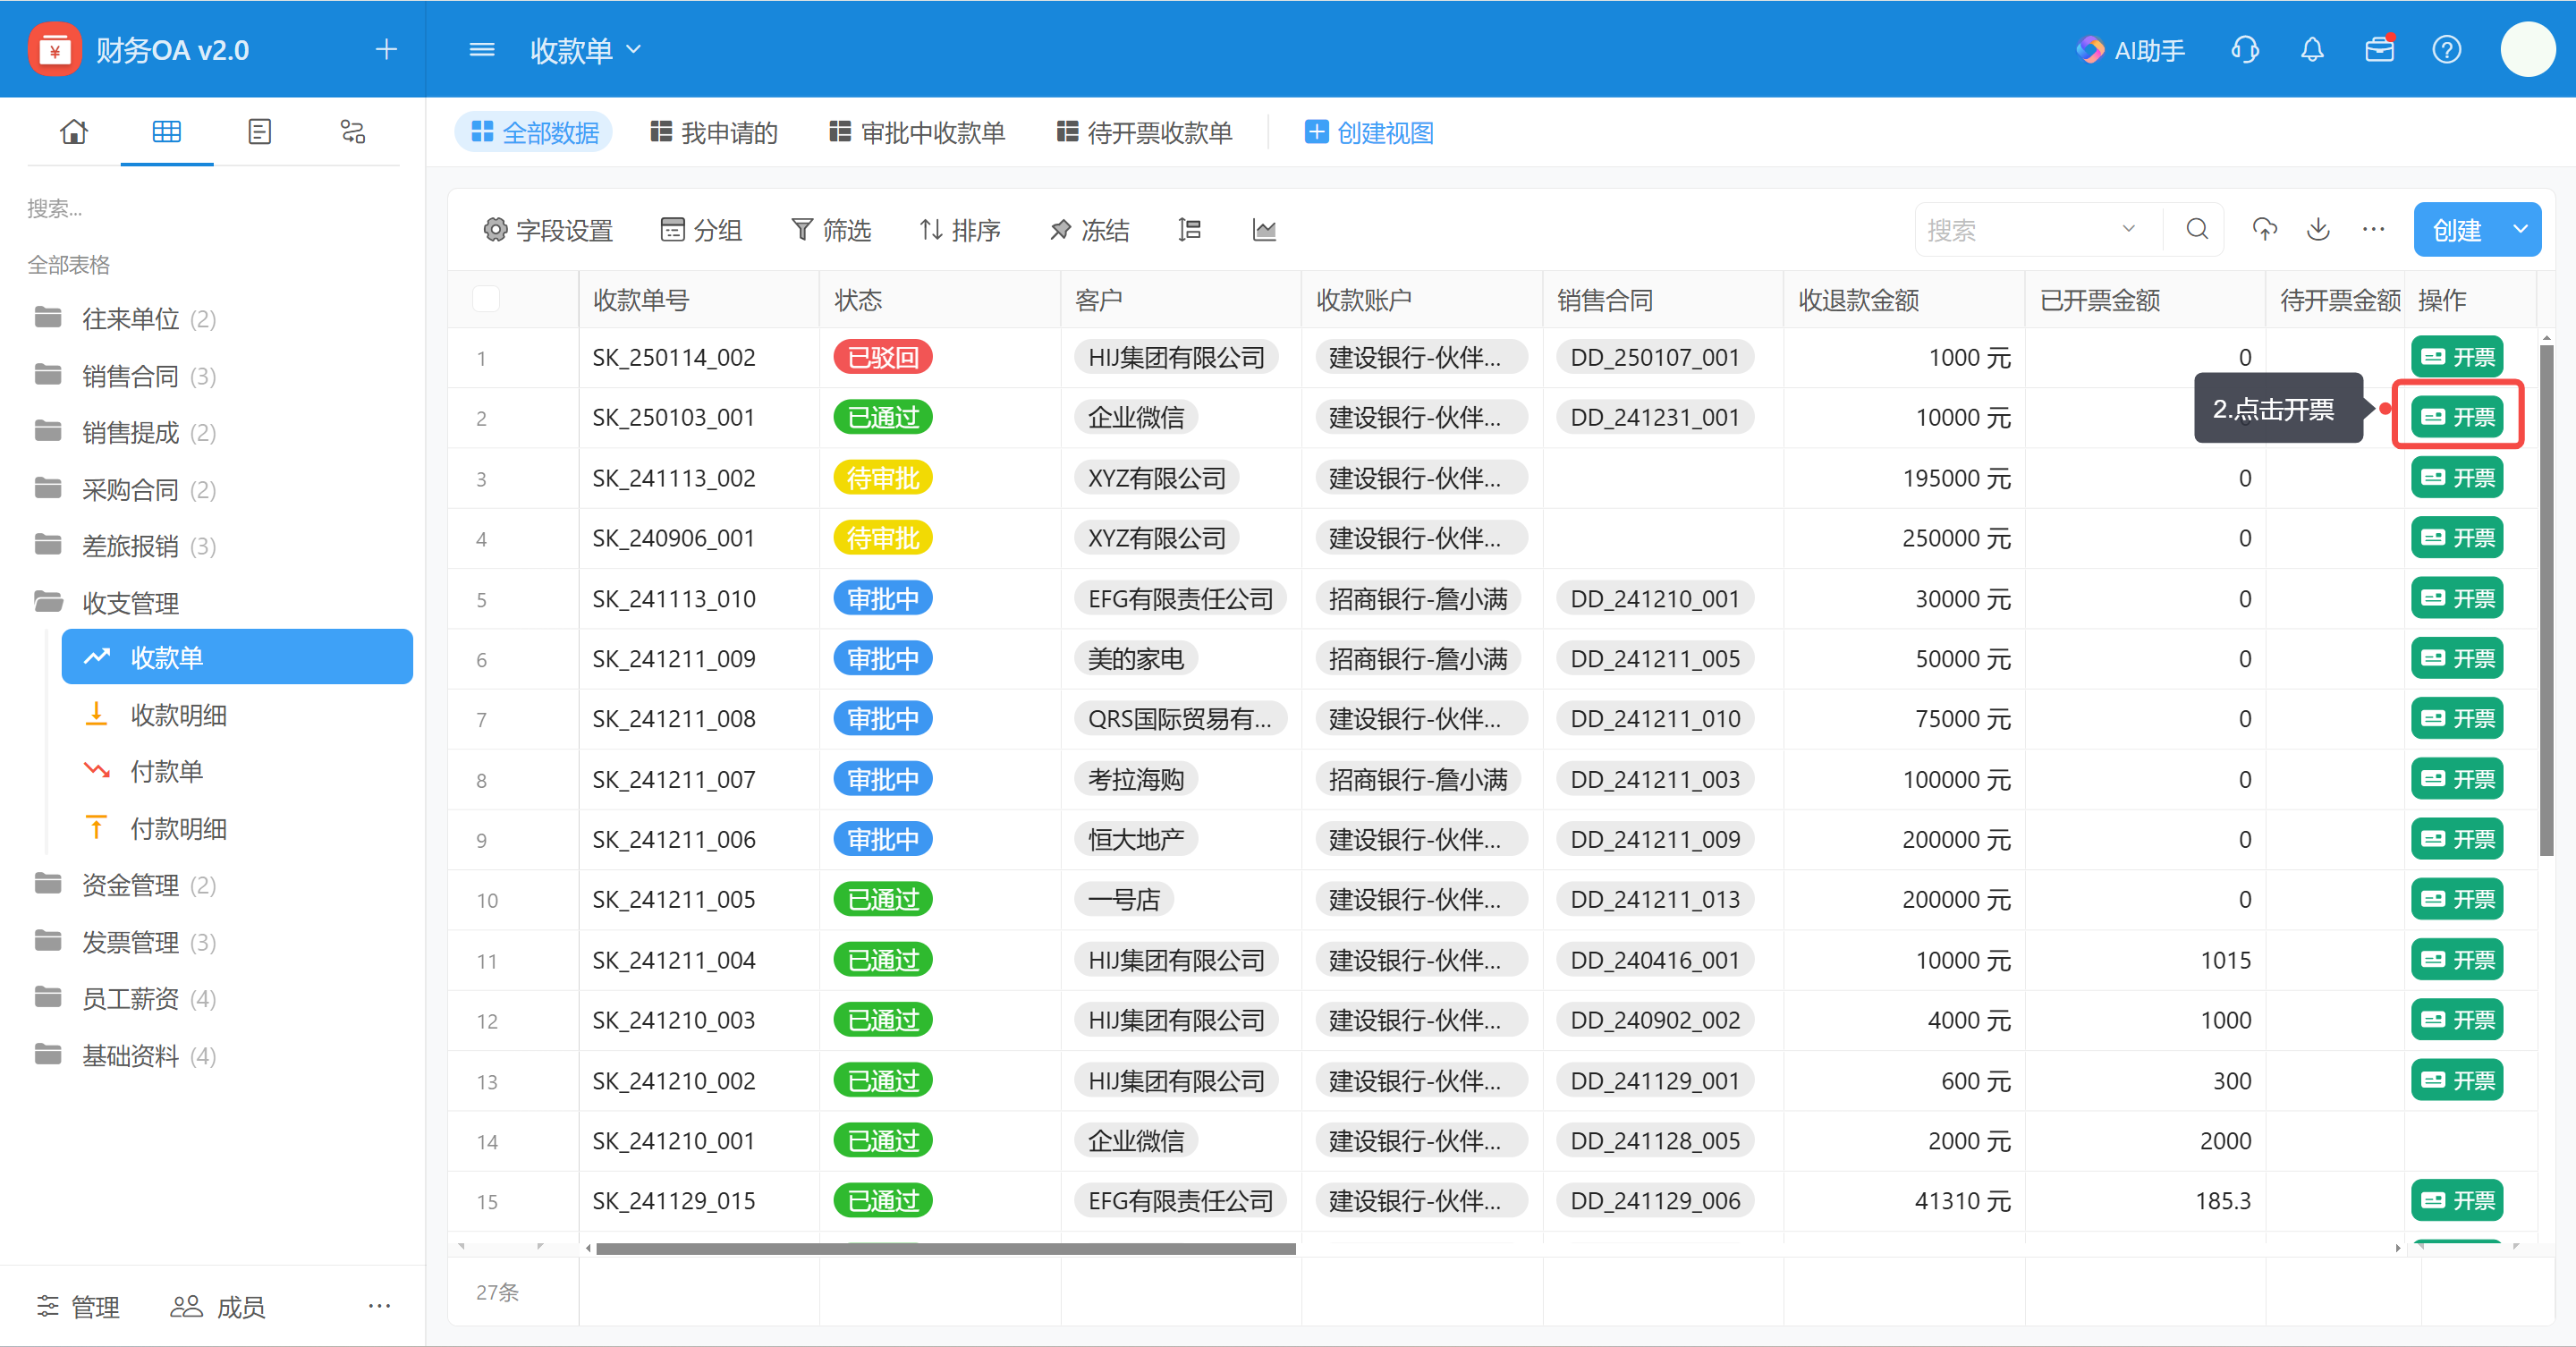
Task: Open the inbox icon with red dot
Action: pos(2380,49)
